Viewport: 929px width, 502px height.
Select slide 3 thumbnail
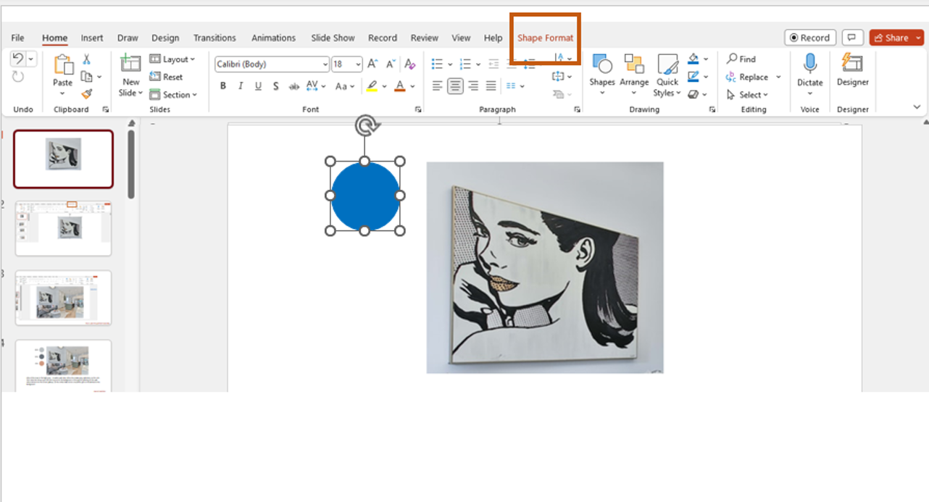tap(64, 298)
